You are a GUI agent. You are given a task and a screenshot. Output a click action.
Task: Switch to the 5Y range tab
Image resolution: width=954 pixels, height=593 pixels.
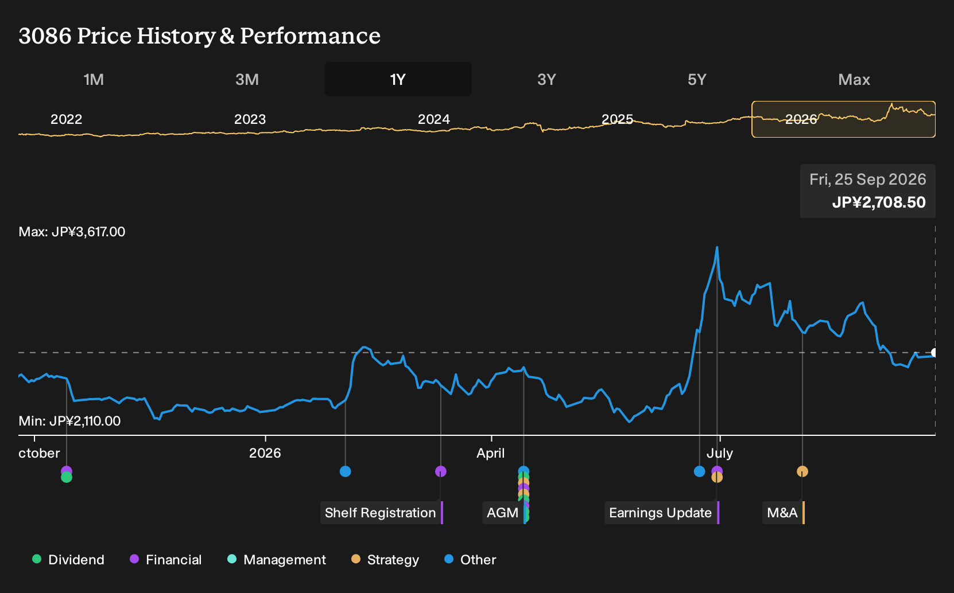(697, 79)
